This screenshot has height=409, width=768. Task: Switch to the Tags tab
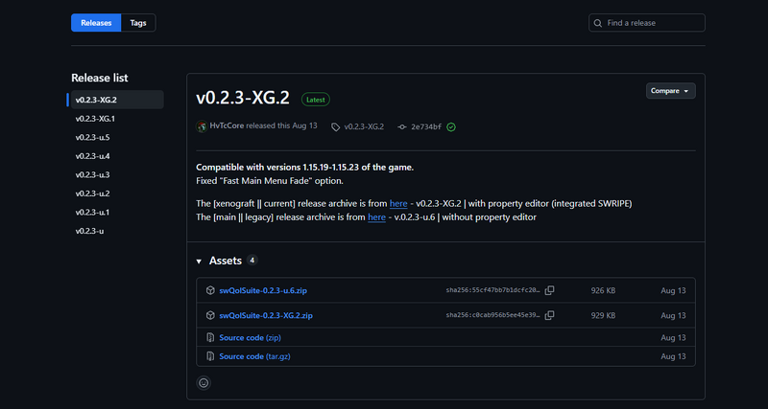tap(138, 23)
